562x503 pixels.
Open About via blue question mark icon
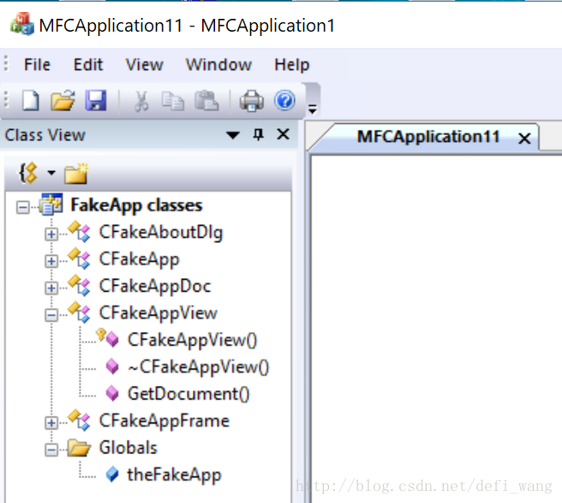tap(285, 100)
